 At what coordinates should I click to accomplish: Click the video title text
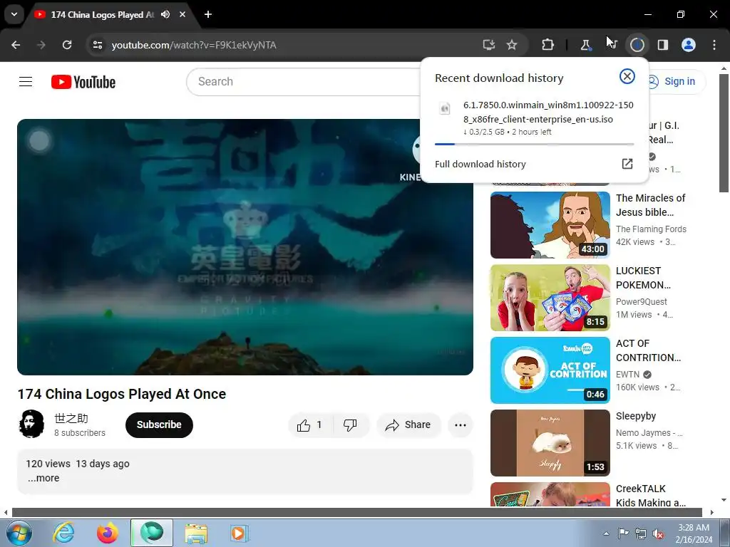[x=121, y=394]
